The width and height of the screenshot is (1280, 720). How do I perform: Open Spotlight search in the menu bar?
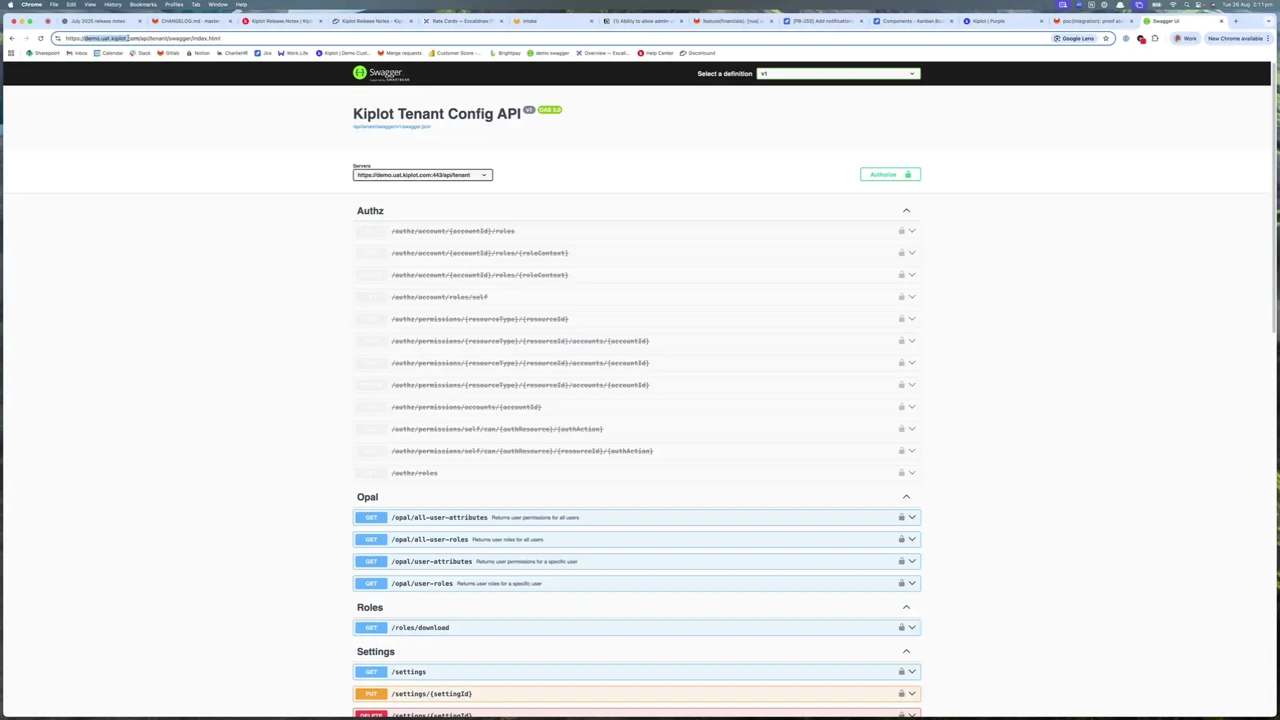pyautogui.click(x=1187, y=5)
